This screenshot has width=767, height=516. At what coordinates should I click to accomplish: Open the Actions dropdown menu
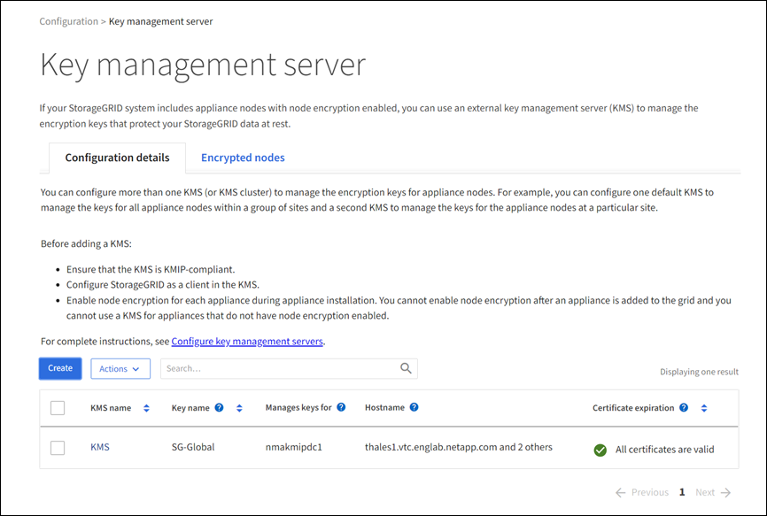(120, 369)
